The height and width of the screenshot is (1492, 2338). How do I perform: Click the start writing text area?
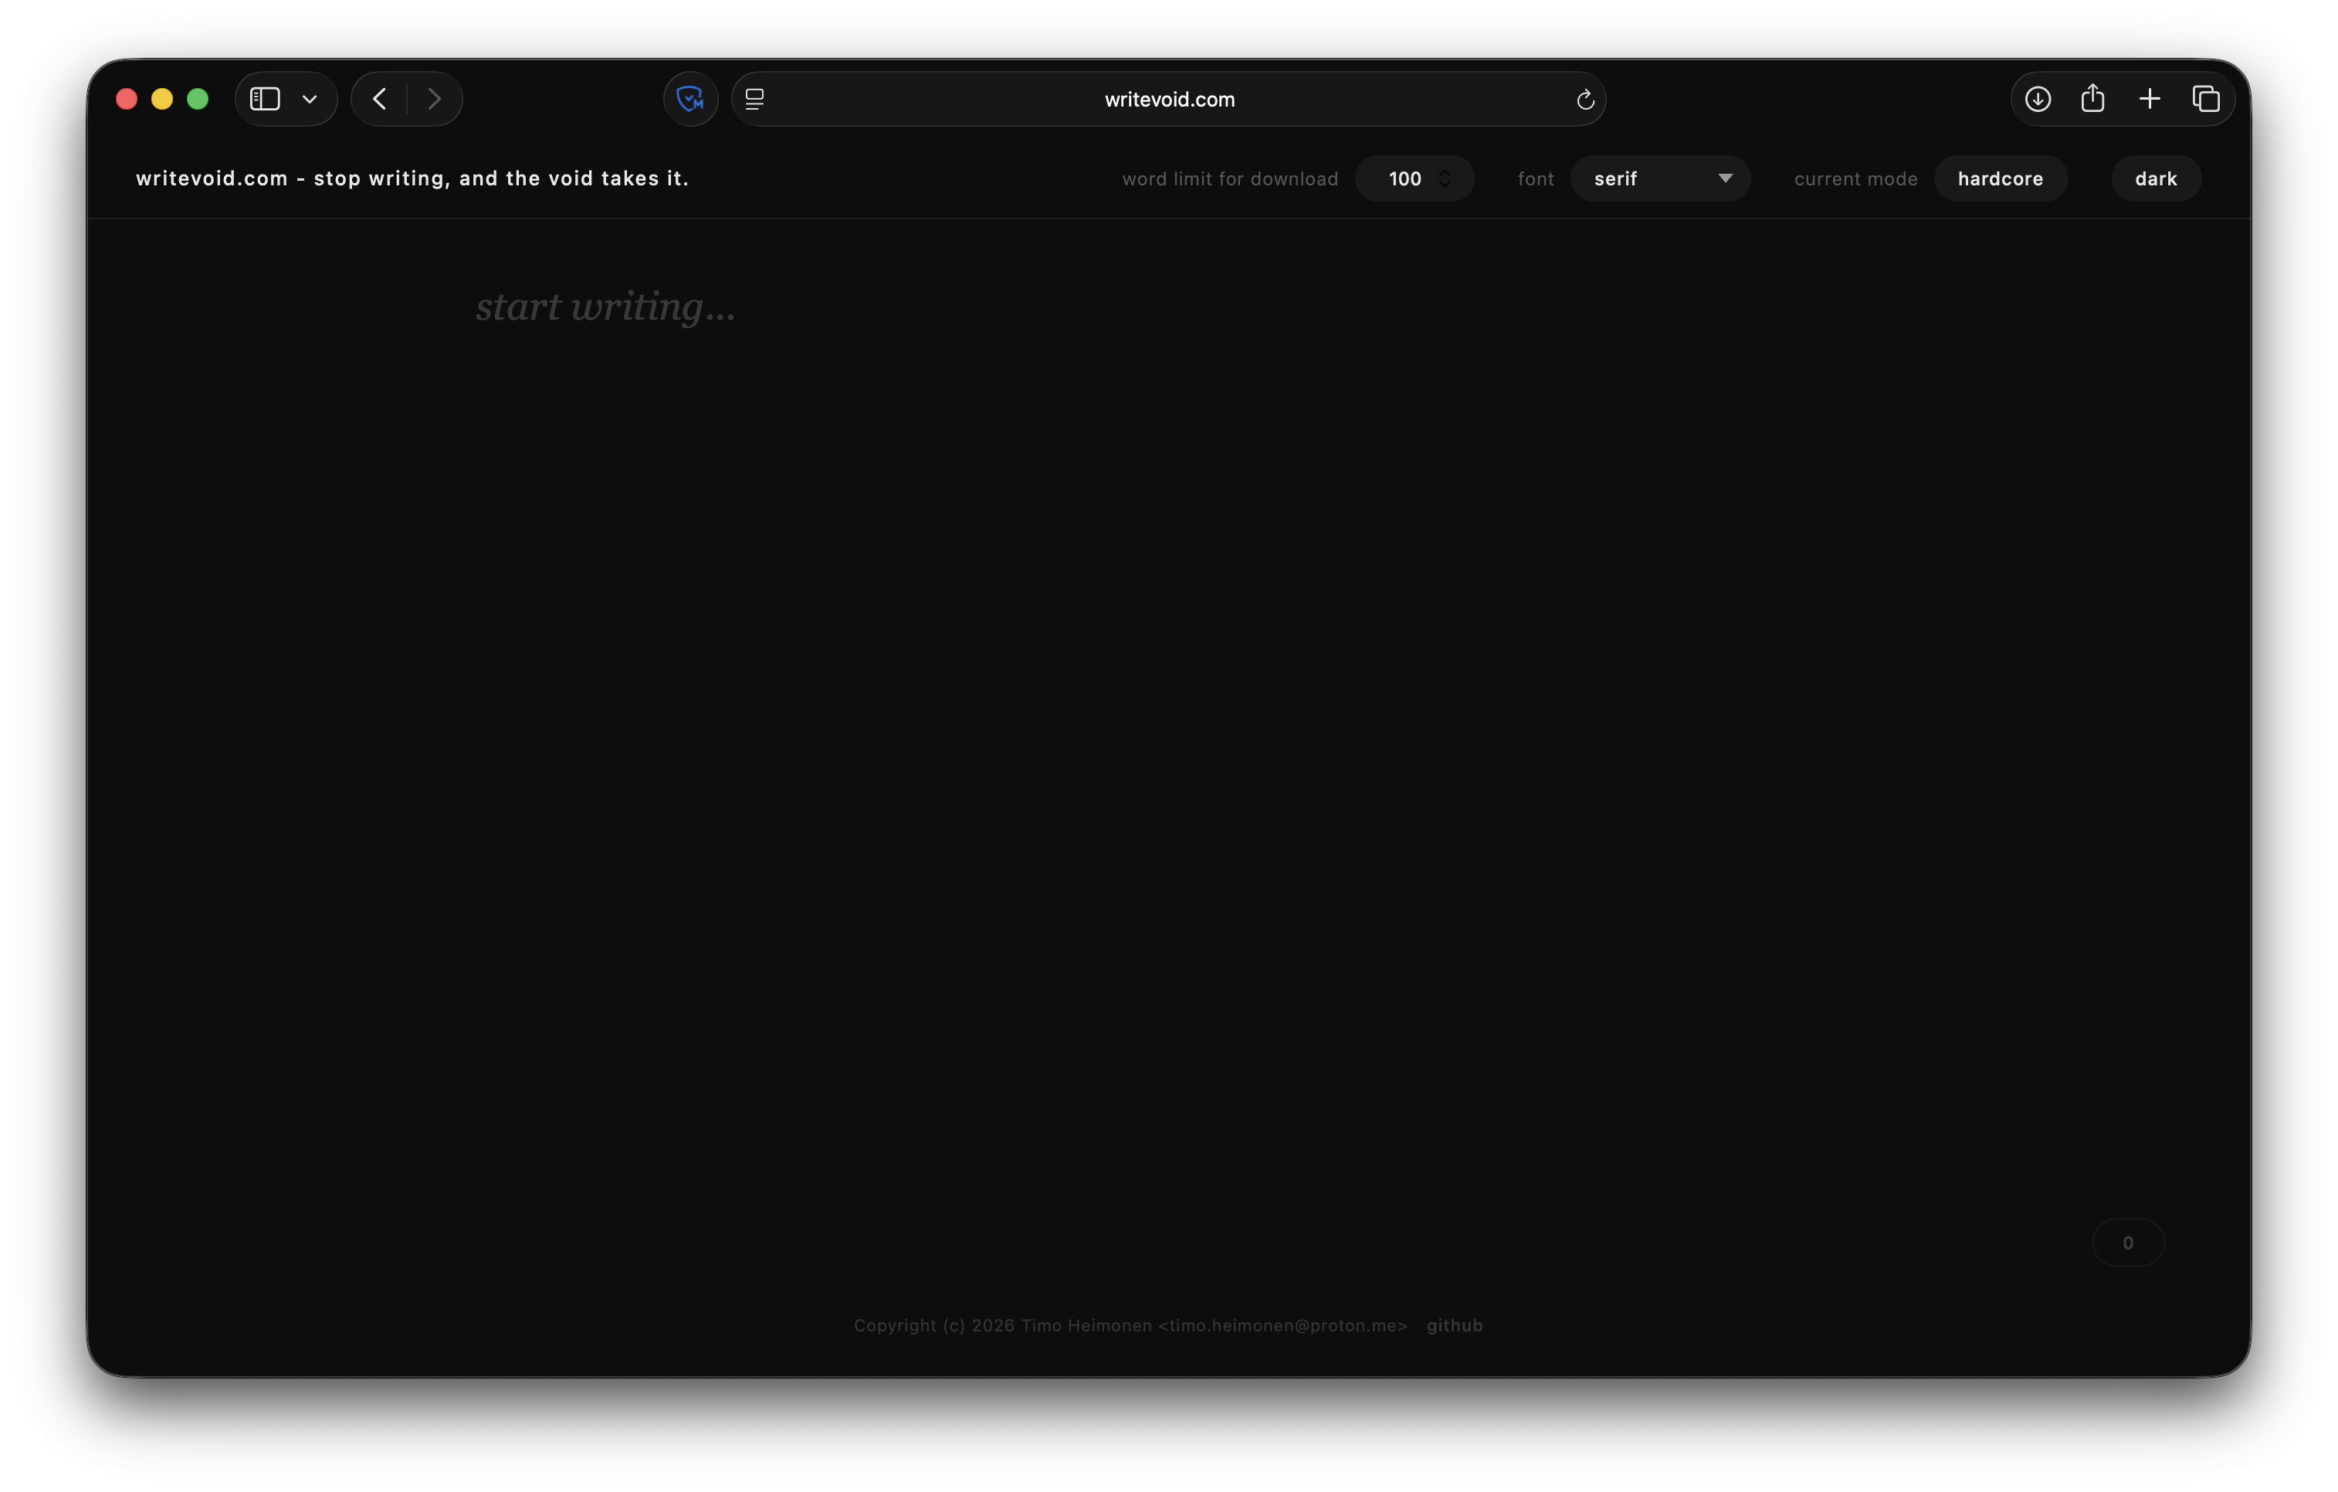point(605,307)
